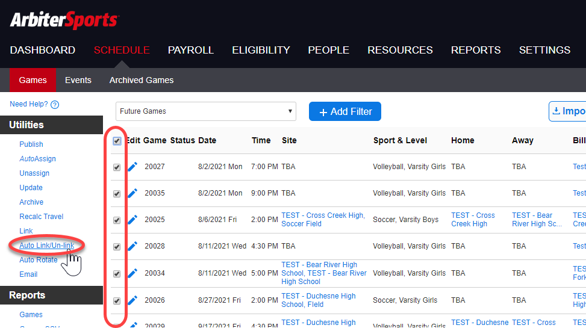
Task: Click Recalc Travel in Utilities
Action: coord(41,217)
